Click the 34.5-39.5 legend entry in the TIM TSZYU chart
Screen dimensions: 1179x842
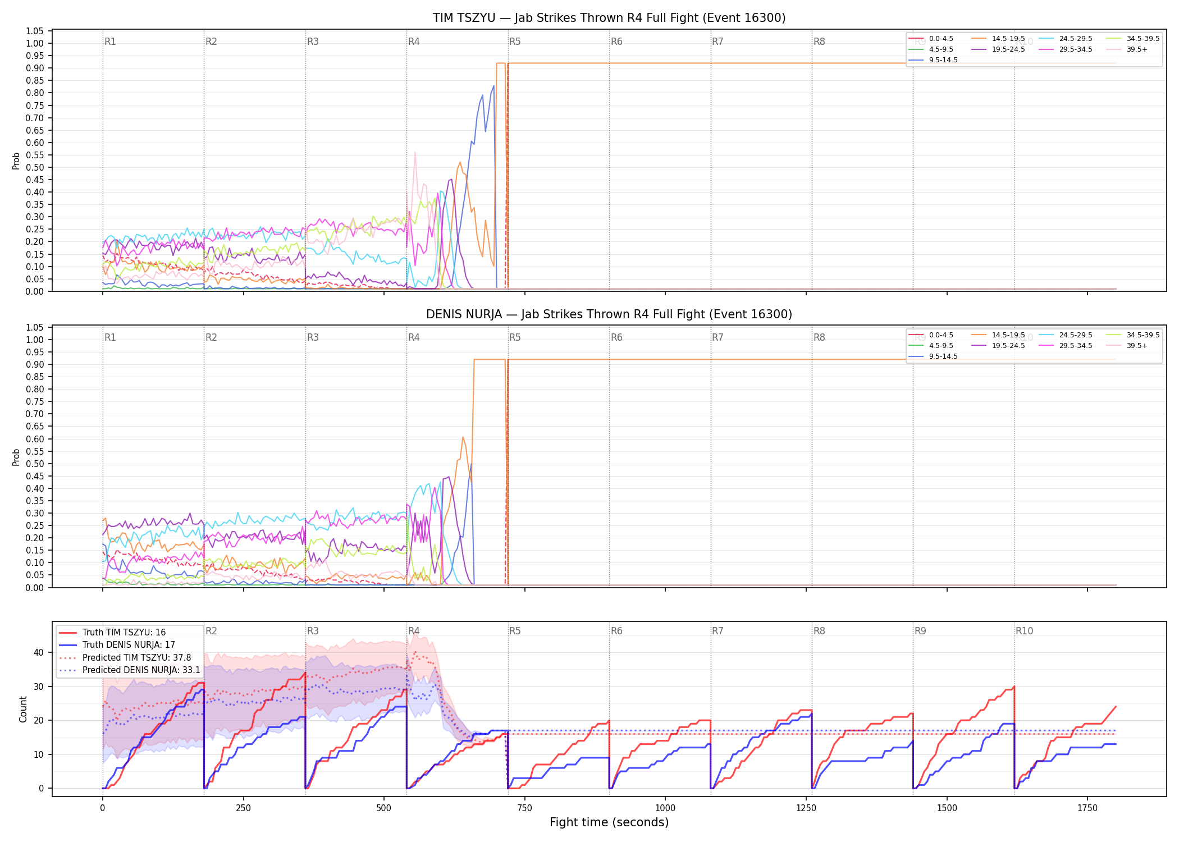click(x=1133, y=39)
